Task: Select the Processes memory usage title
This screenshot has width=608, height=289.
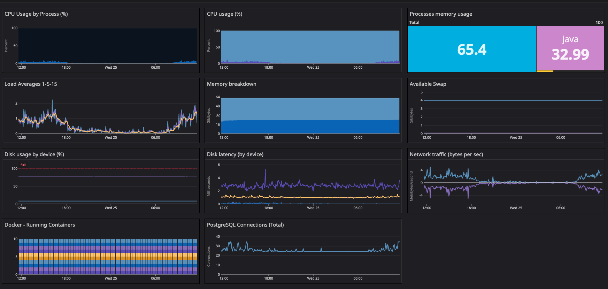Action: click(441, 14)
